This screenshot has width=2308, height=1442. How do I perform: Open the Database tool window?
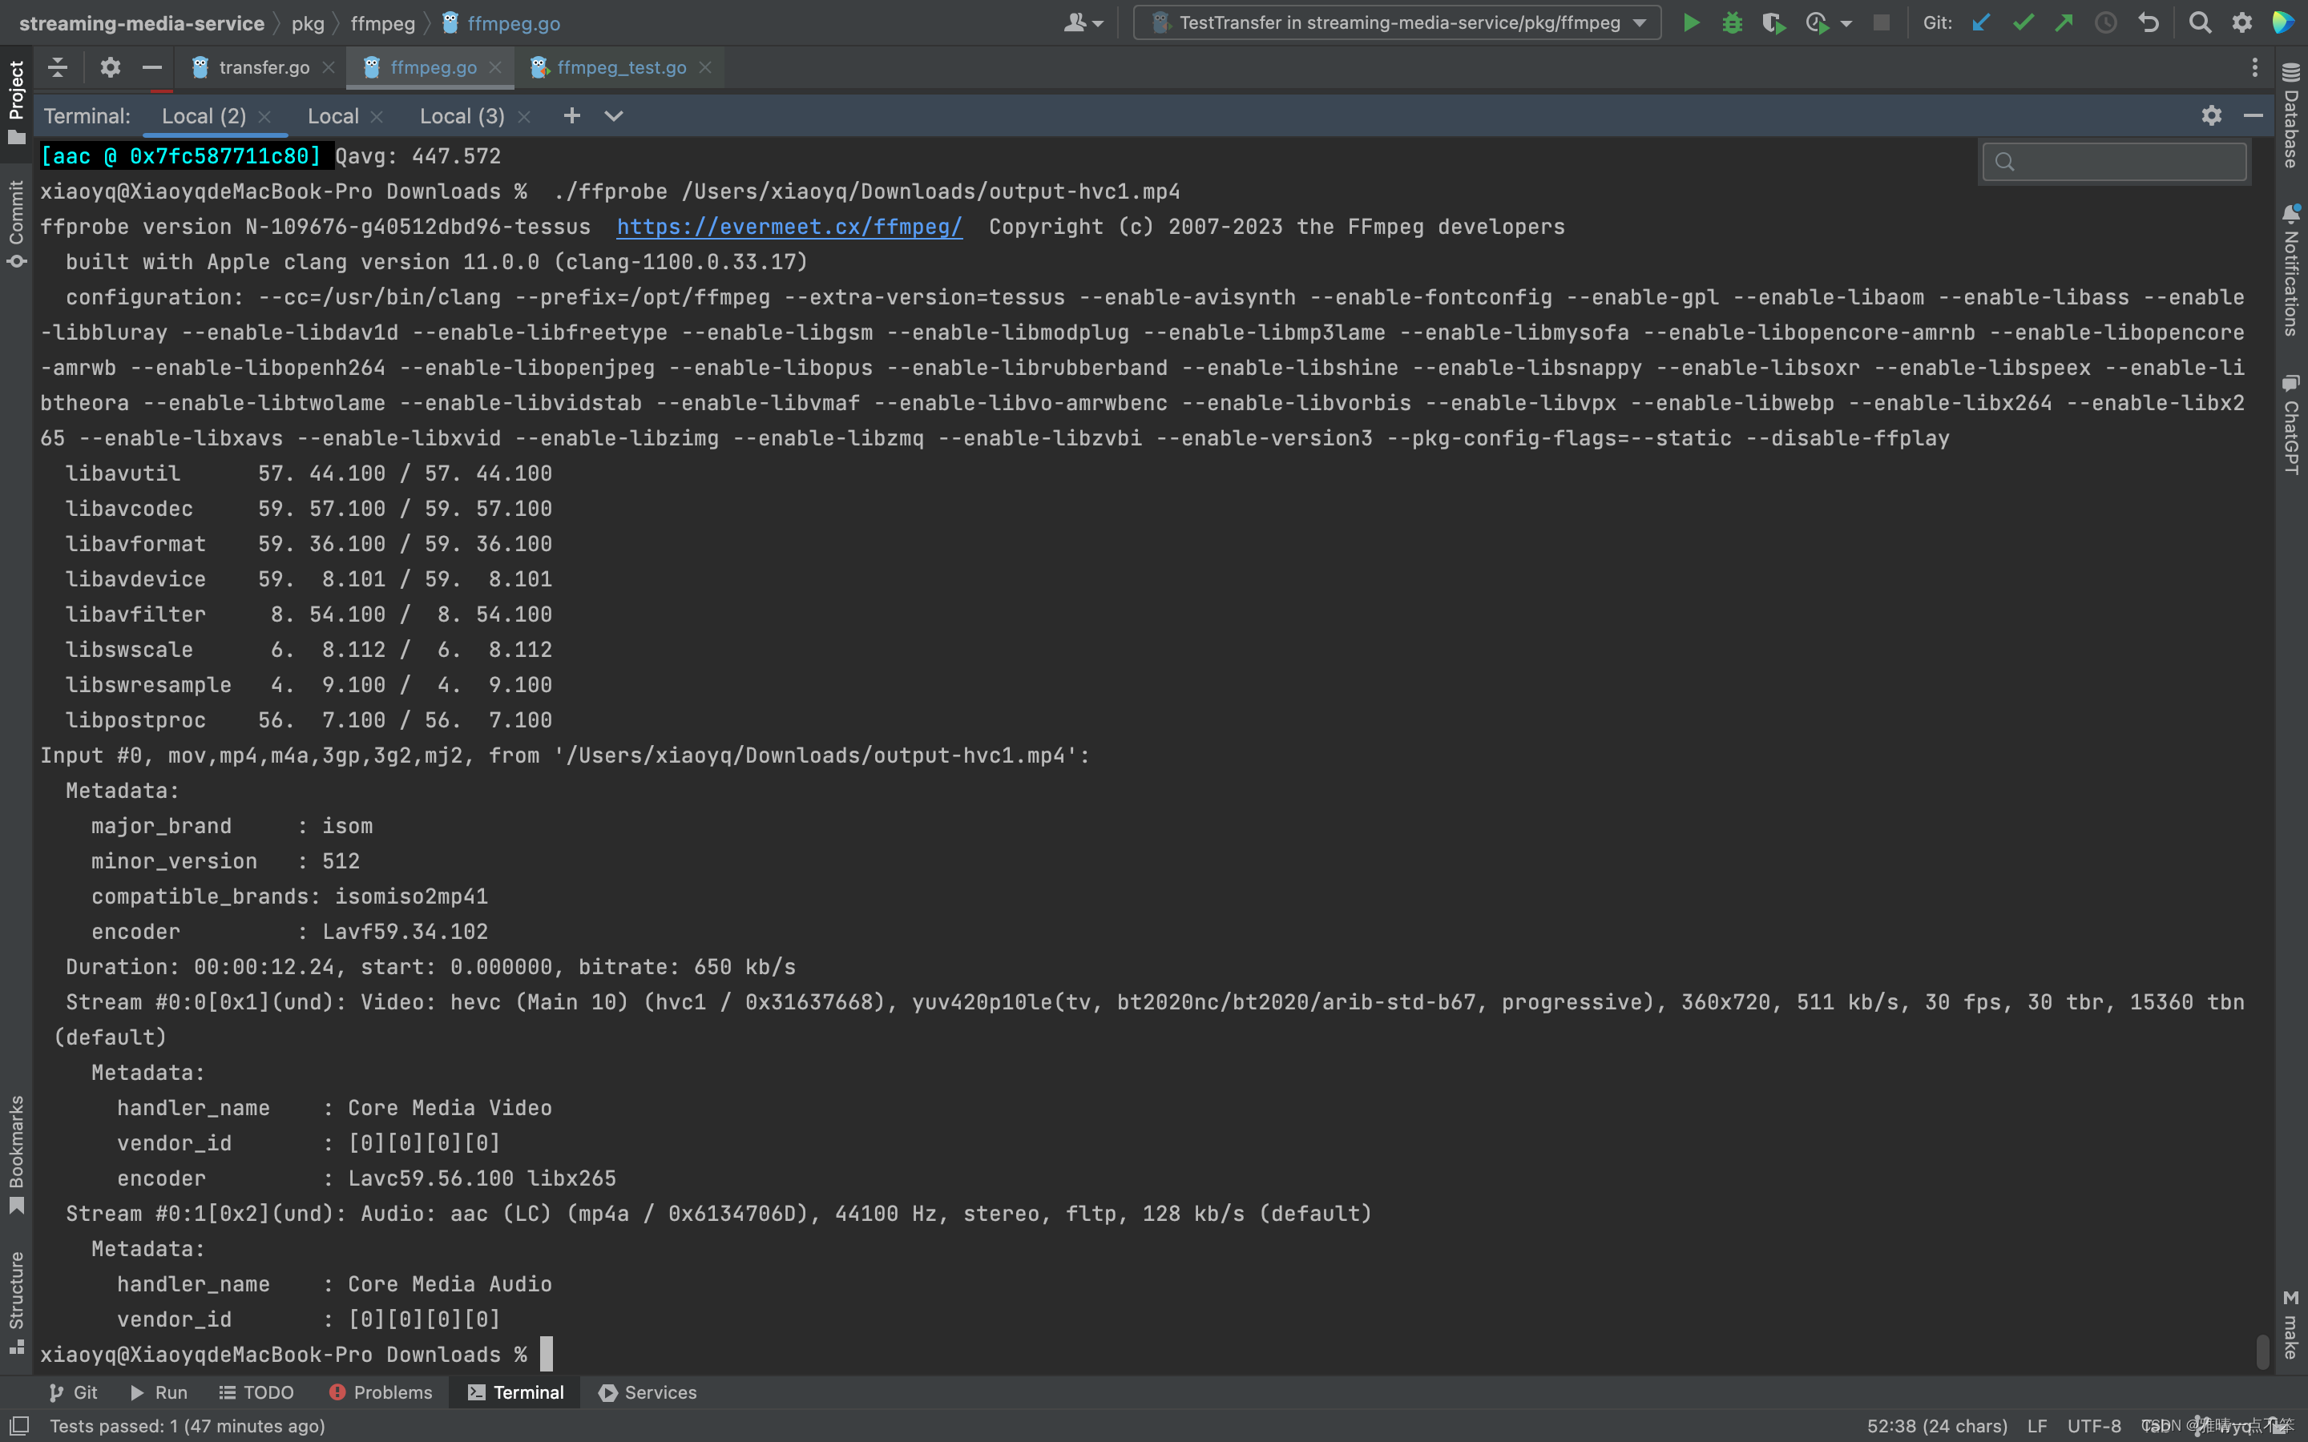click(2291, 115)
